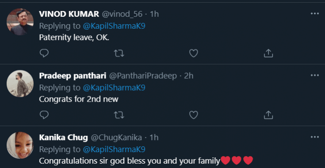Viewport: 325px width, 168px height.
Task: Reply to VINOD KUMAR's tweet
Action: pos(44,53)
